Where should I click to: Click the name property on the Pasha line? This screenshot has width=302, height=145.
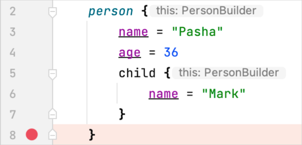coord(133,33)
